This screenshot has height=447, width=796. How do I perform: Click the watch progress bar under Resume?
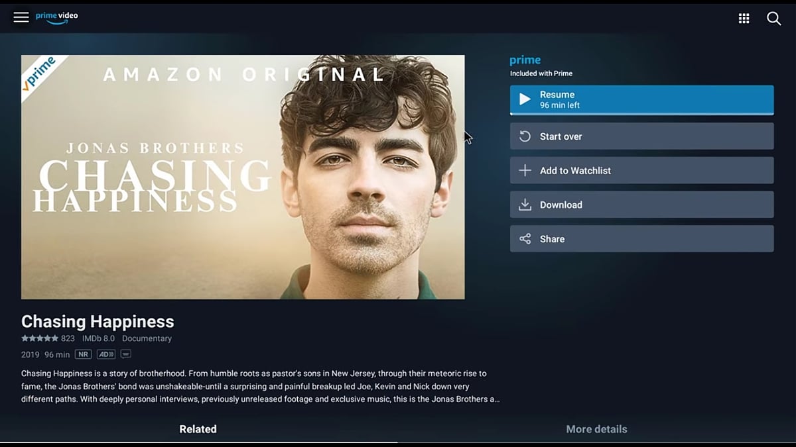coord(641,114)
